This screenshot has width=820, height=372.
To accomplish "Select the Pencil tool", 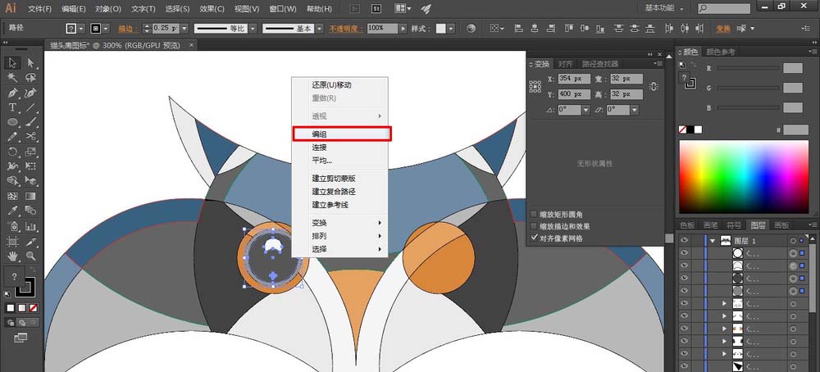I will (x=13, y=136).
